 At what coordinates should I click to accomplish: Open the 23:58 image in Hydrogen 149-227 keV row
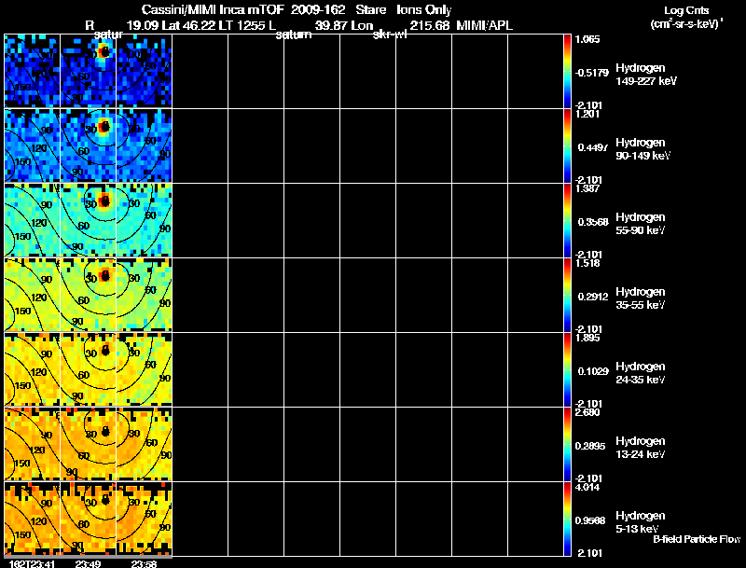[145, 71]
